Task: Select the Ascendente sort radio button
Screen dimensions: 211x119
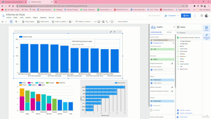Action: click(151, 110)
